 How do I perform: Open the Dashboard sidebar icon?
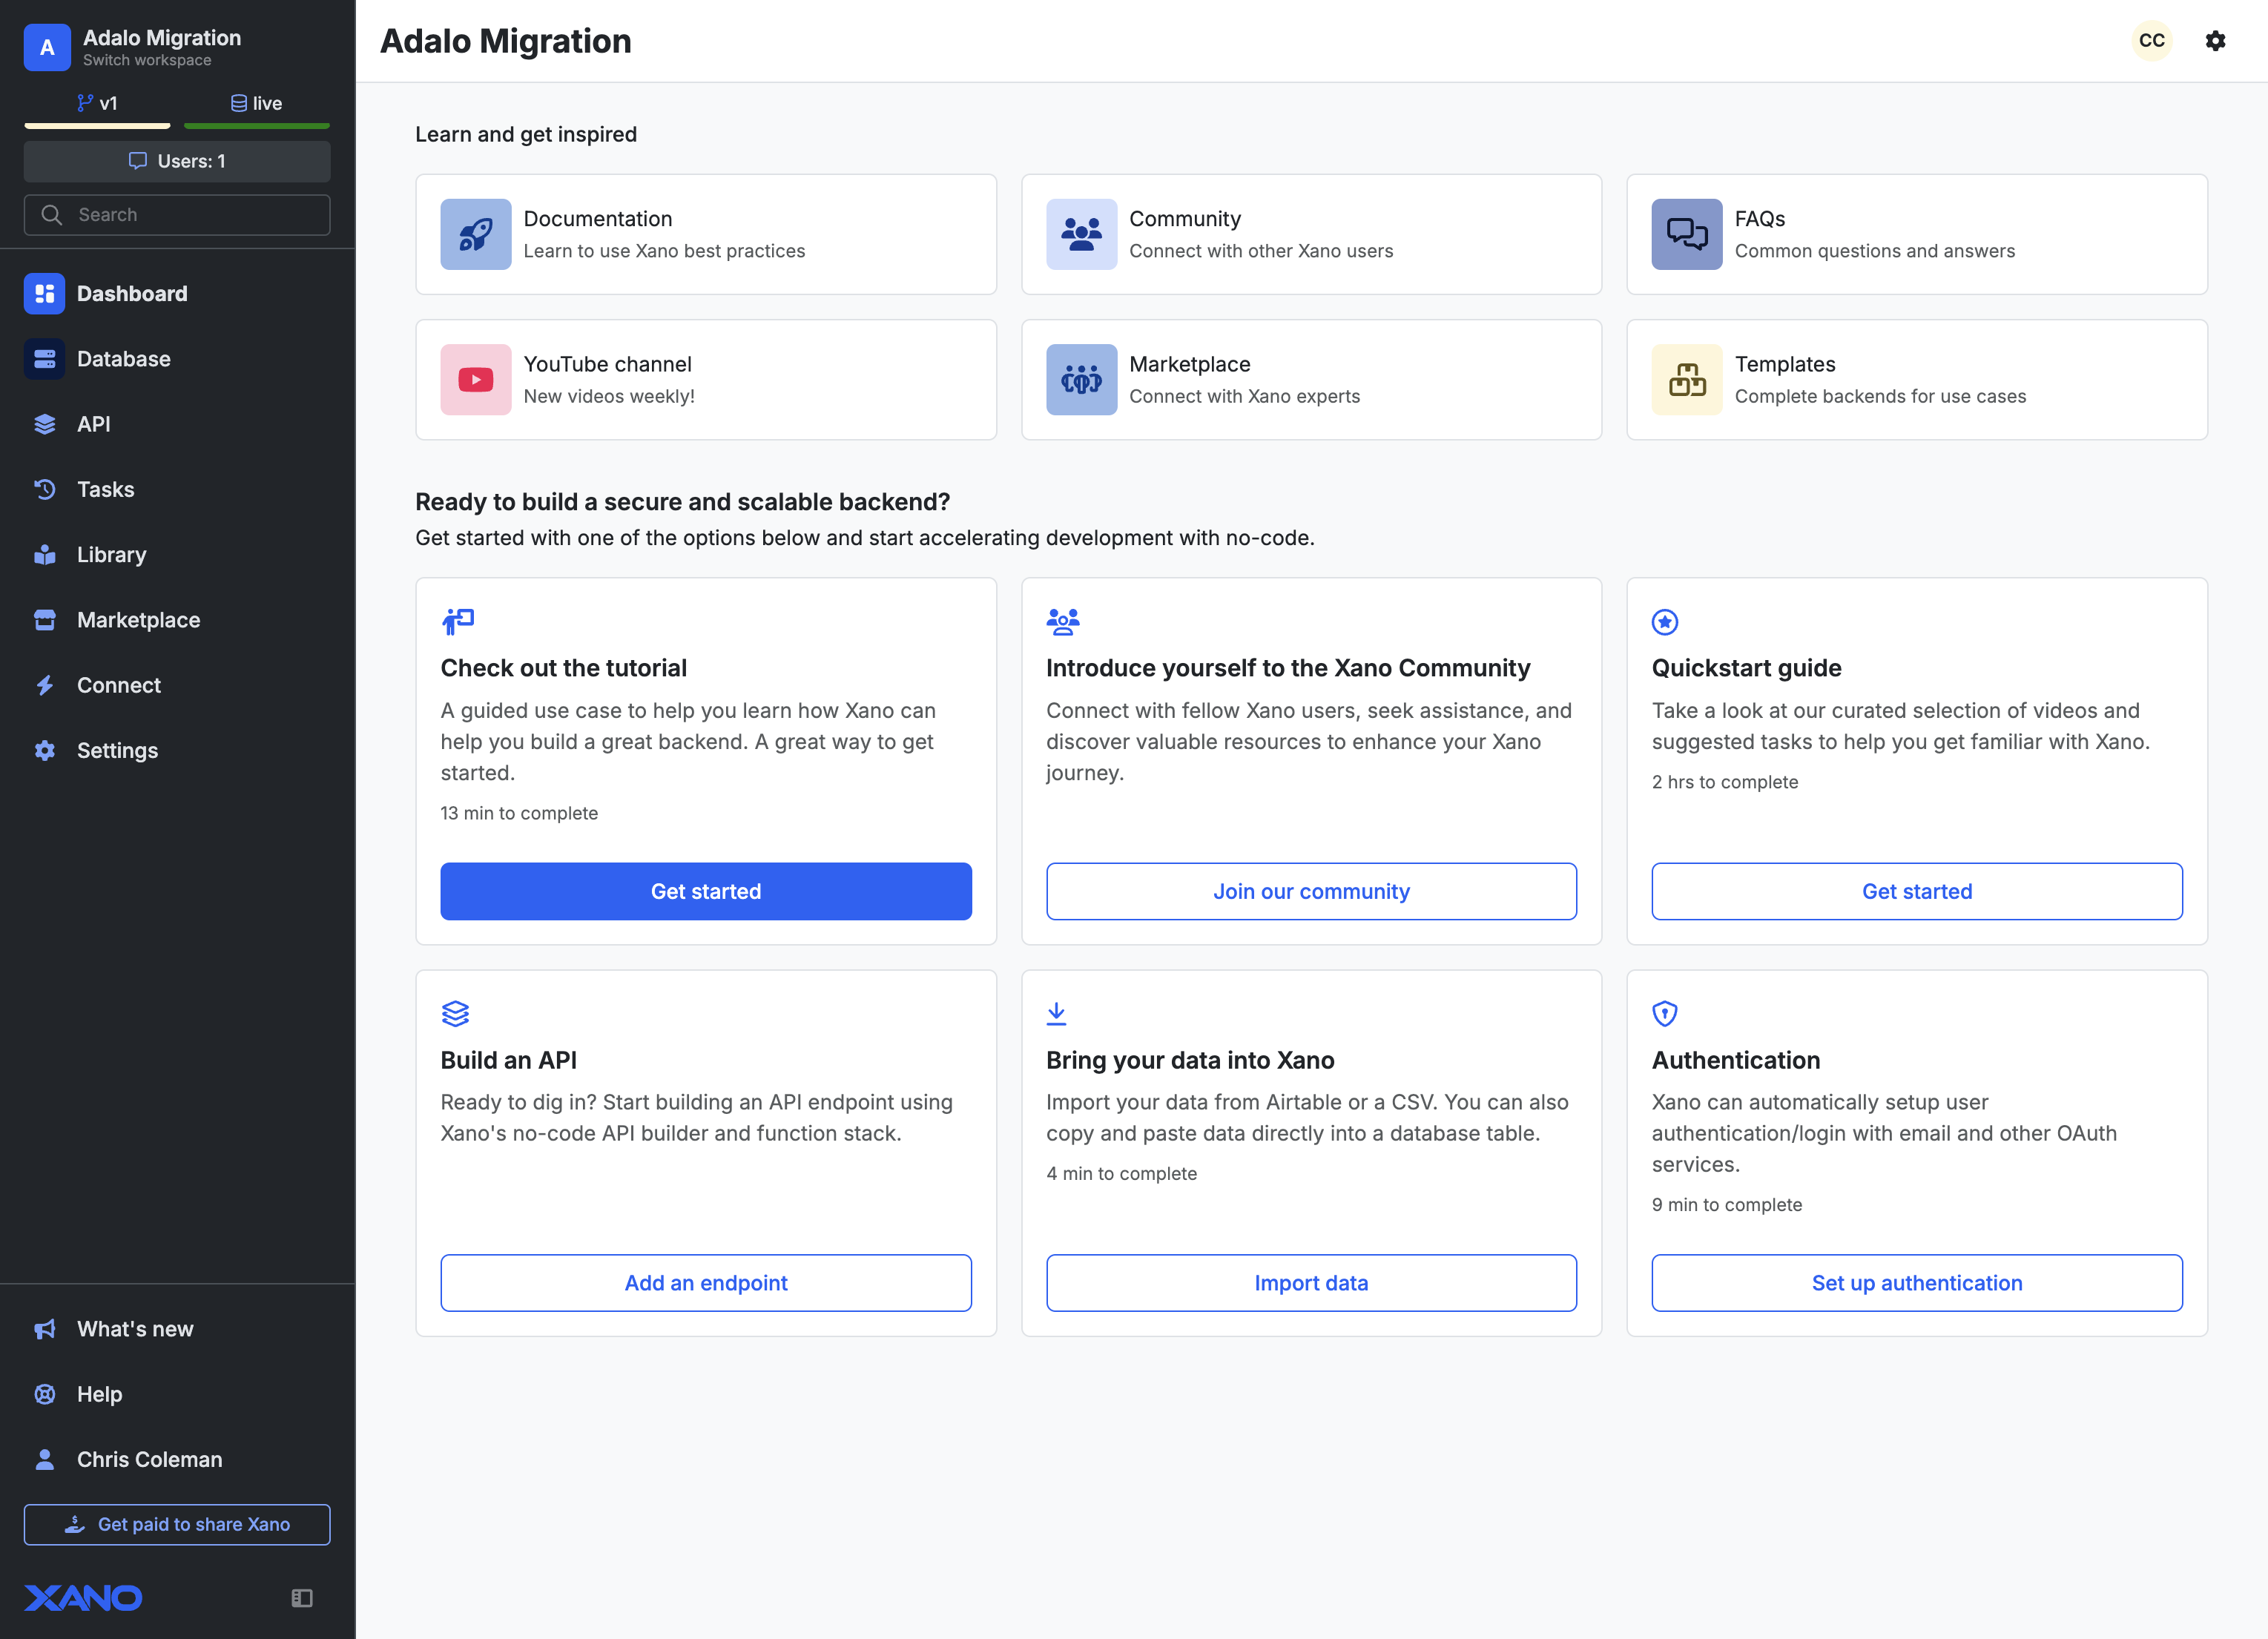(45, 293)
